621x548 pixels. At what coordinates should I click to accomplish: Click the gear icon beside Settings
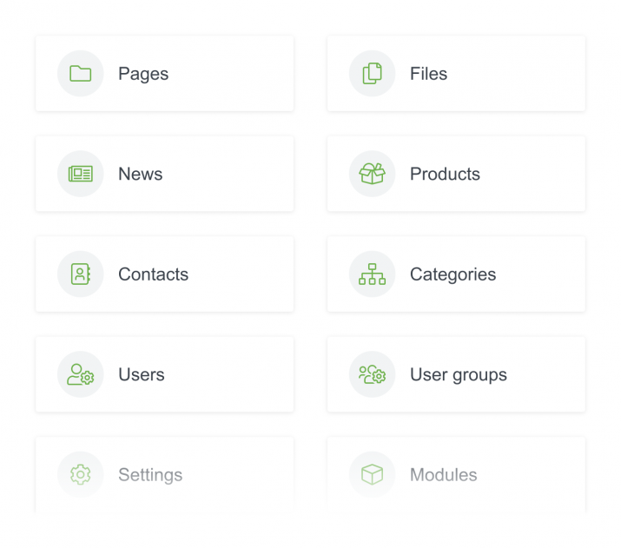click(81, 474)
